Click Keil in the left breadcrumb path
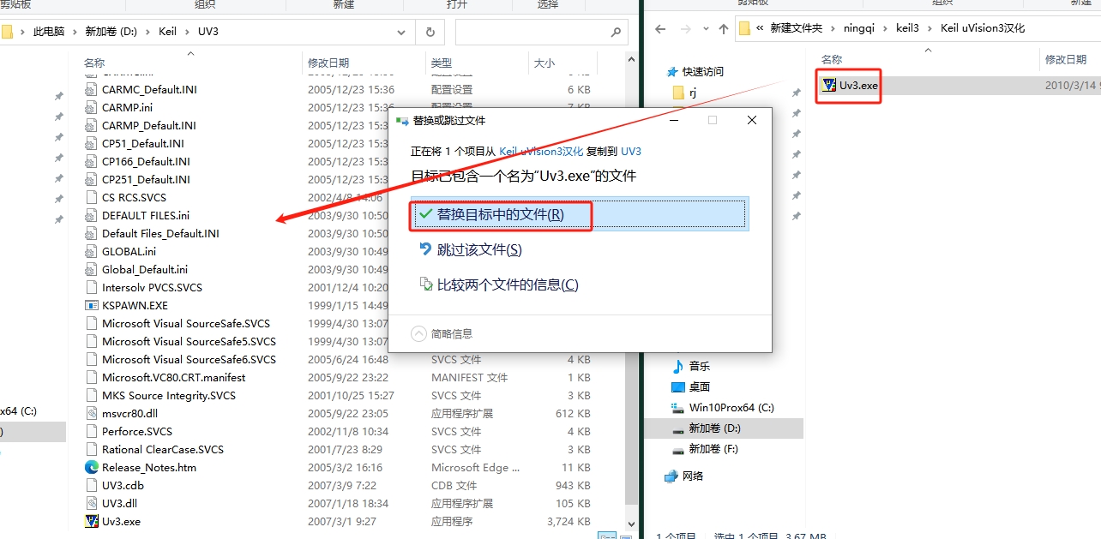Image resolution: width=1101 pixels, height=539 pixels. [168, 32]
